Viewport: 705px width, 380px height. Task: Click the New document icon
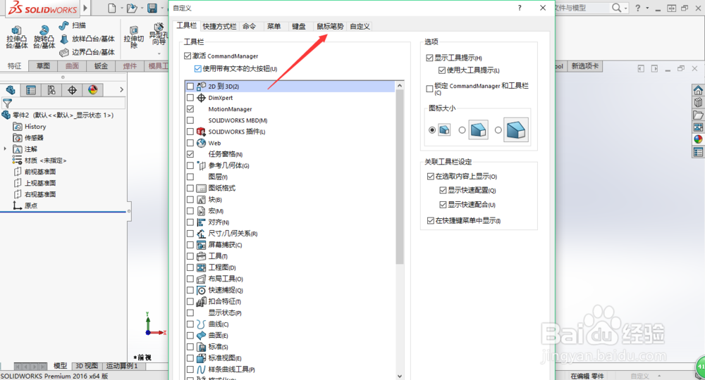(x=112, y=8)
